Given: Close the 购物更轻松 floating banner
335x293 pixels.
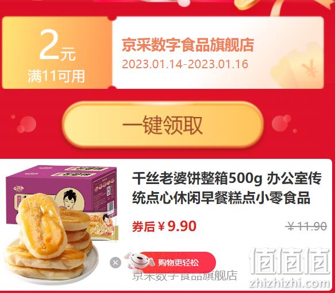Looking at the screenshot, I should (115, 263).
